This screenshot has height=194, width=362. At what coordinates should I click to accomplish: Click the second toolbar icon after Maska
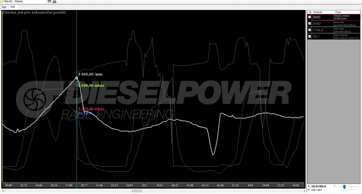[x=55, y=2]
